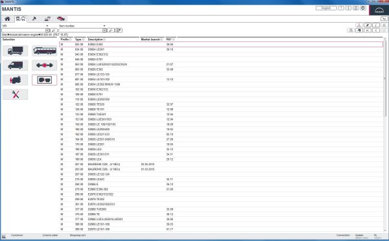
Task: Click the MAN logo
Action: [379, 10]
